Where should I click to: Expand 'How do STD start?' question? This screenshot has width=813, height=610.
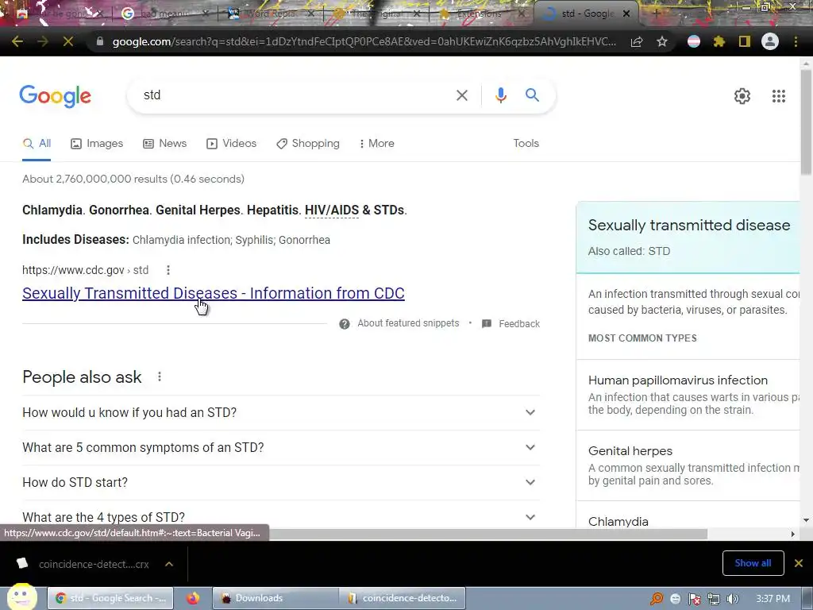click(281, 482)
